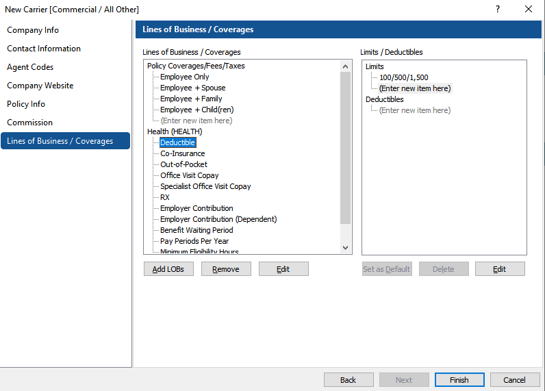Select Policy Coverages/Fees/Taxes tree node

pos(196,66)
